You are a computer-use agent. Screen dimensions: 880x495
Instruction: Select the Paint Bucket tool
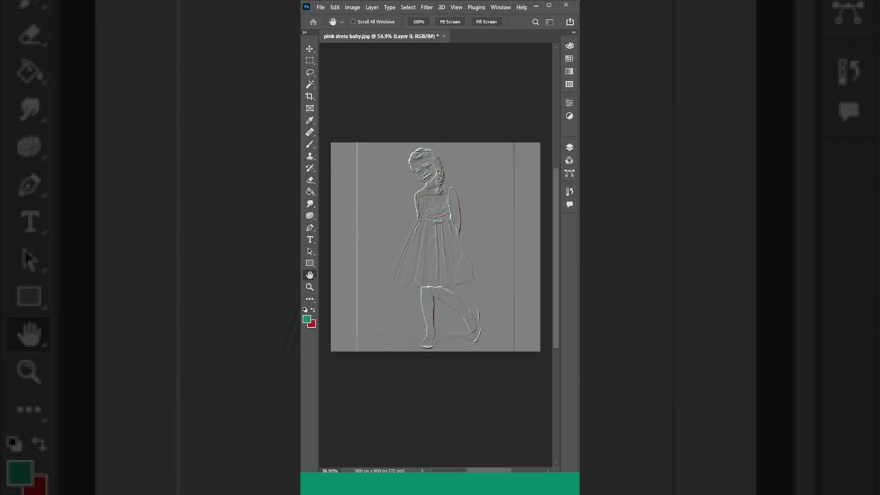pos(309,192)
